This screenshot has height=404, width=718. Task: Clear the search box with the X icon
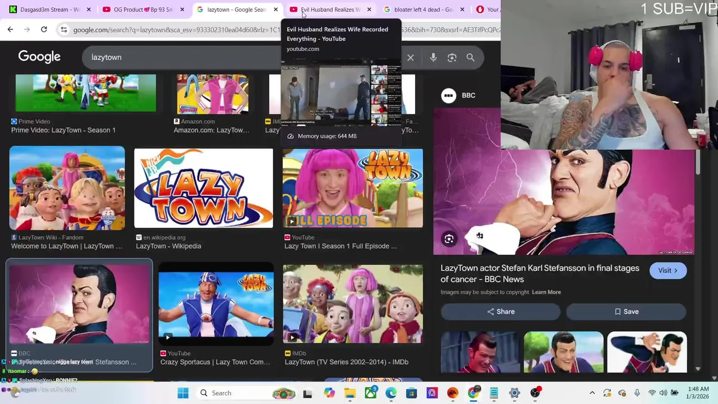point(411,57)
